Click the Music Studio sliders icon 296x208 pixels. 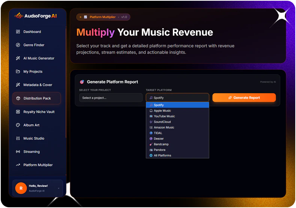point(18,138)
